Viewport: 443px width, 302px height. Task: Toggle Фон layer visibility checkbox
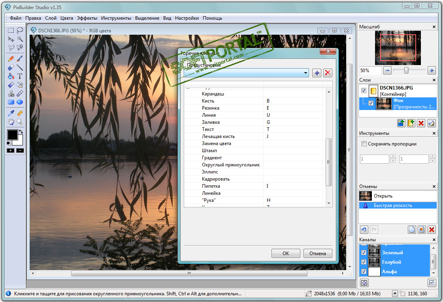pyautogui.click(x=371, y=103)
